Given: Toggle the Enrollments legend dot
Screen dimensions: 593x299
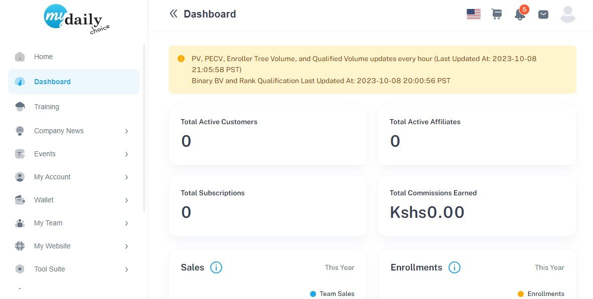Looking at the screenshot, I should coord(521,293).
